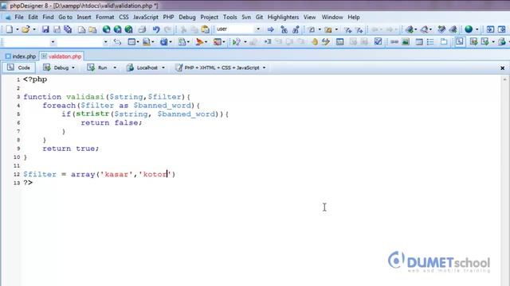Click 'return true;' on line 9
510x286 pixels.
point(71,149)
